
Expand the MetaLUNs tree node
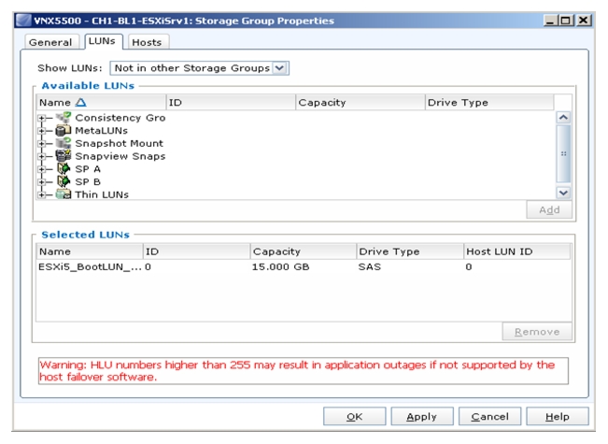point(41,131)
